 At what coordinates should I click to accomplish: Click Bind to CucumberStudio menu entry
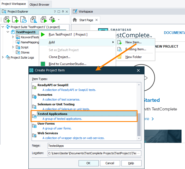[68, 64]
